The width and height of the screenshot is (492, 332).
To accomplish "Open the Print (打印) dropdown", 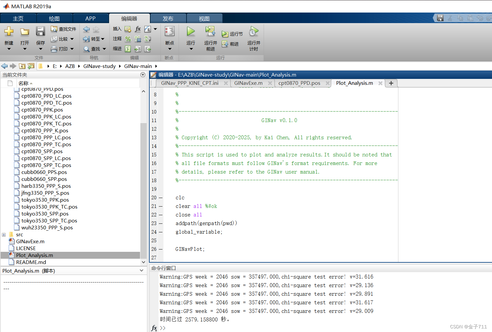I will pyautogui.click(x=72, y=49).
